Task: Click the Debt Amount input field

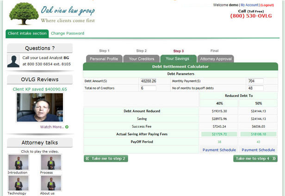Action: tap(149, 81)
